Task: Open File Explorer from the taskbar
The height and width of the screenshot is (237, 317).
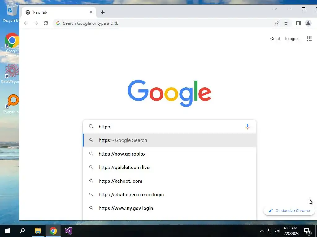Action: [38, 231]
